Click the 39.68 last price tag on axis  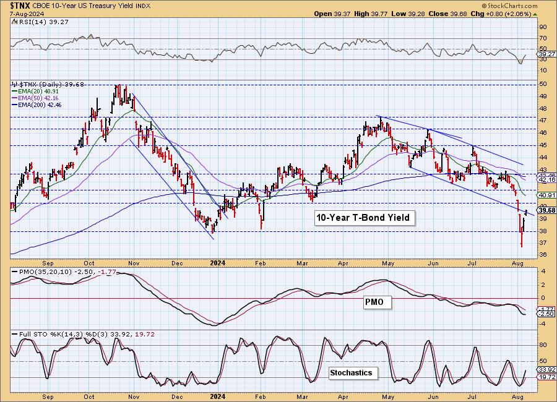547,210
